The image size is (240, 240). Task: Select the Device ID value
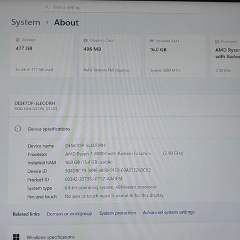point(108,170)
